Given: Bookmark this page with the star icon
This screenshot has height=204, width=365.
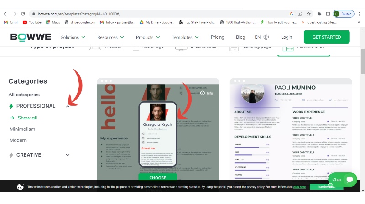Looking at the screenshot, I should click(x=309, y=14).
